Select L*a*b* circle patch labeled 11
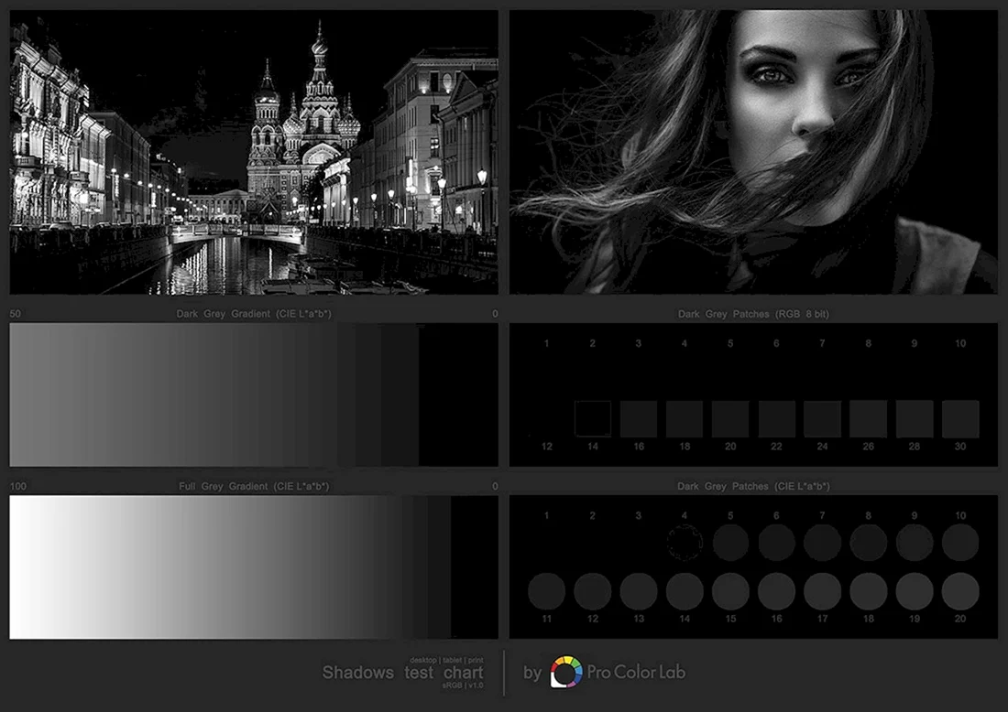 click(x=546, y=591)
